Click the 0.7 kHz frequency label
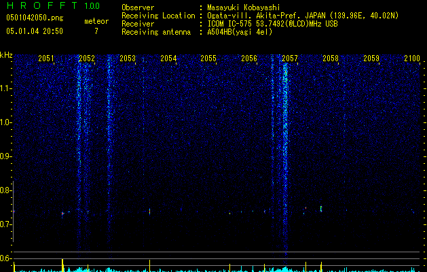Screen dimensions: 427x272 click(5, 224)
